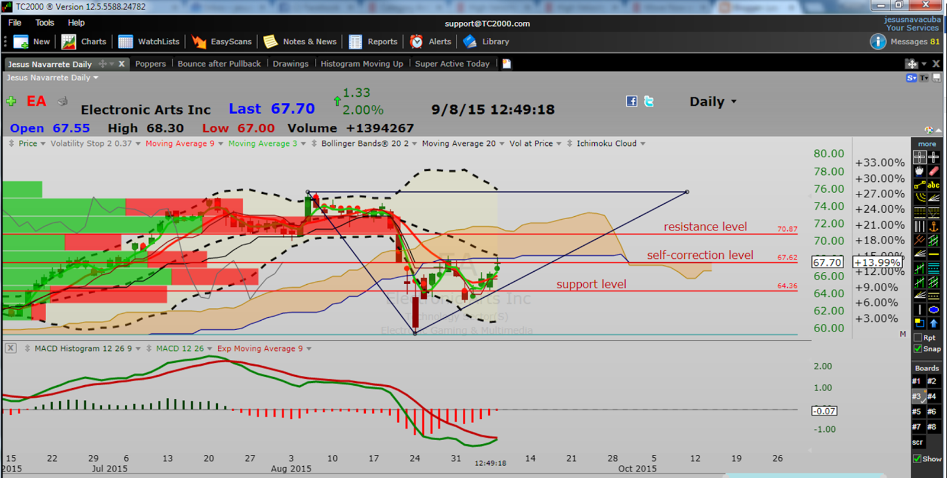Screen dimensions: 947x478
Task: Switch to the Poppers tab
Action: (x=150, y=64)
